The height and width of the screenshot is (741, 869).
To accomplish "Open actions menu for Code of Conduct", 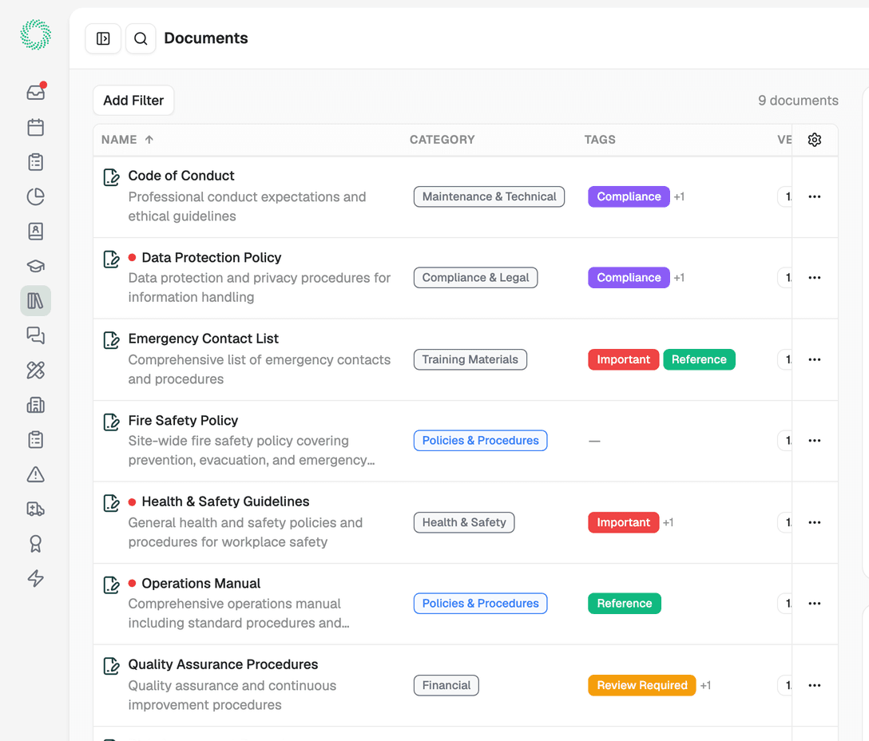I will point(814,196).
